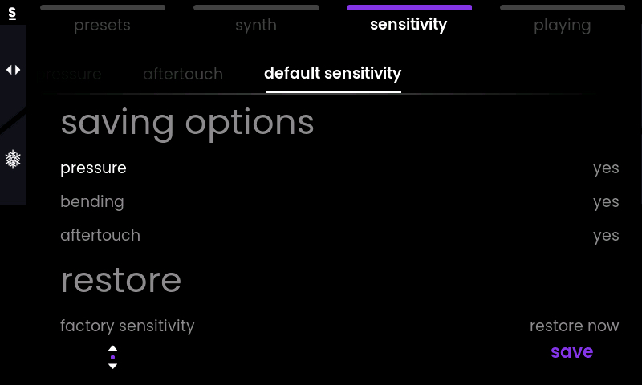
Task: Click the left-right arrows sidebar icon
Action: pos(13,70)
